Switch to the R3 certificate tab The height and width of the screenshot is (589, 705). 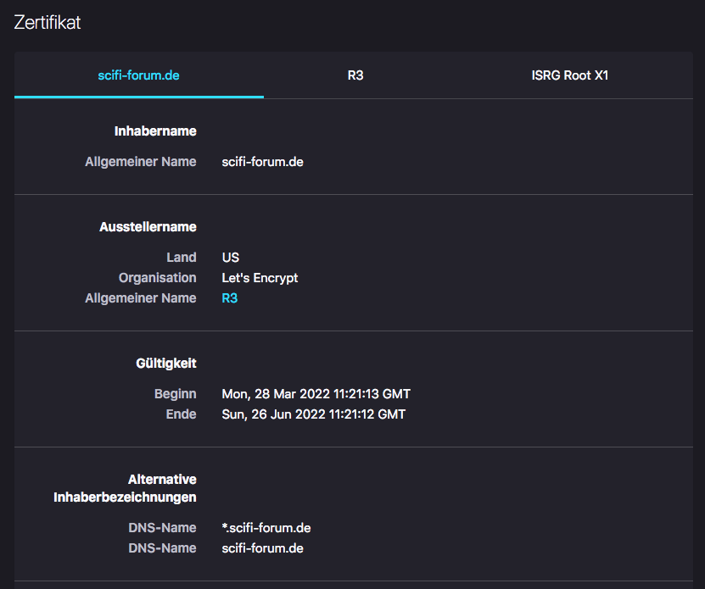pyautogui.click(x=355, y=75)
